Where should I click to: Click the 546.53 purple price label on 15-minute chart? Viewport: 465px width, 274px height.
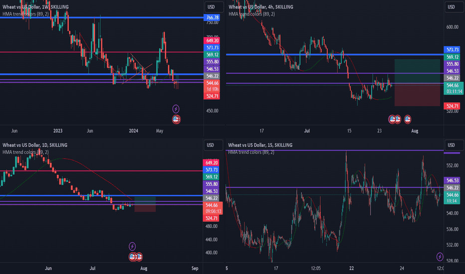[452, 180]
